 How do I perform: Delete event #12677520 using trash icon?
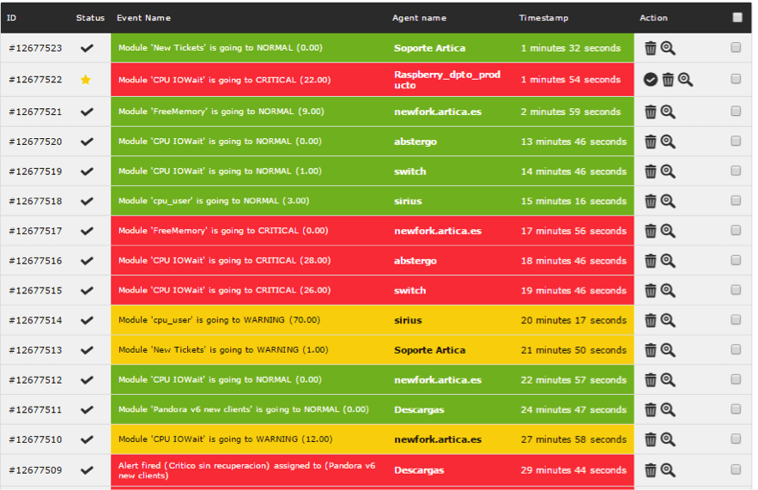(x=650, y=142)
